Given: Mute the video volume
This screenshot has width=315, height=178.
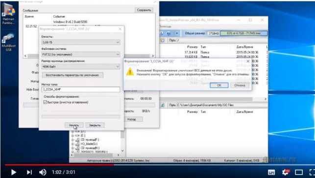Looking at the screenshot, I should click(x=43, y=172).
